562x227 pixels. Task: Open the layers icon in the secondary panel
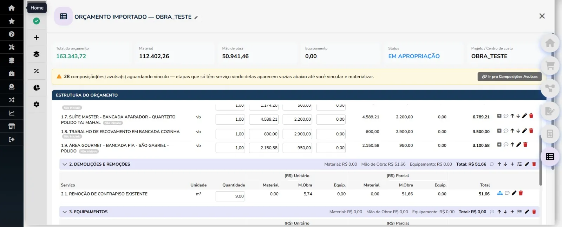(37, 54)
